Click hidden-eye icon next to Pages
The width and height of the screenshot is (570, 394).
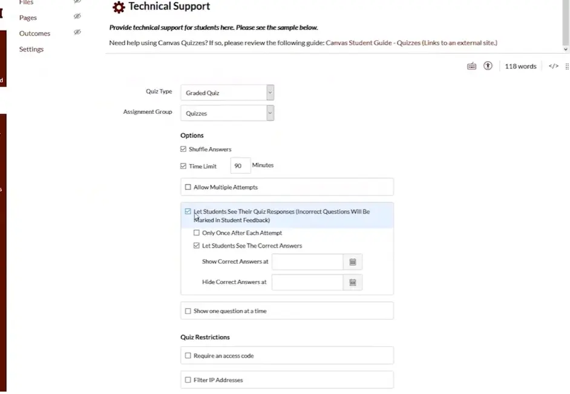77,16
